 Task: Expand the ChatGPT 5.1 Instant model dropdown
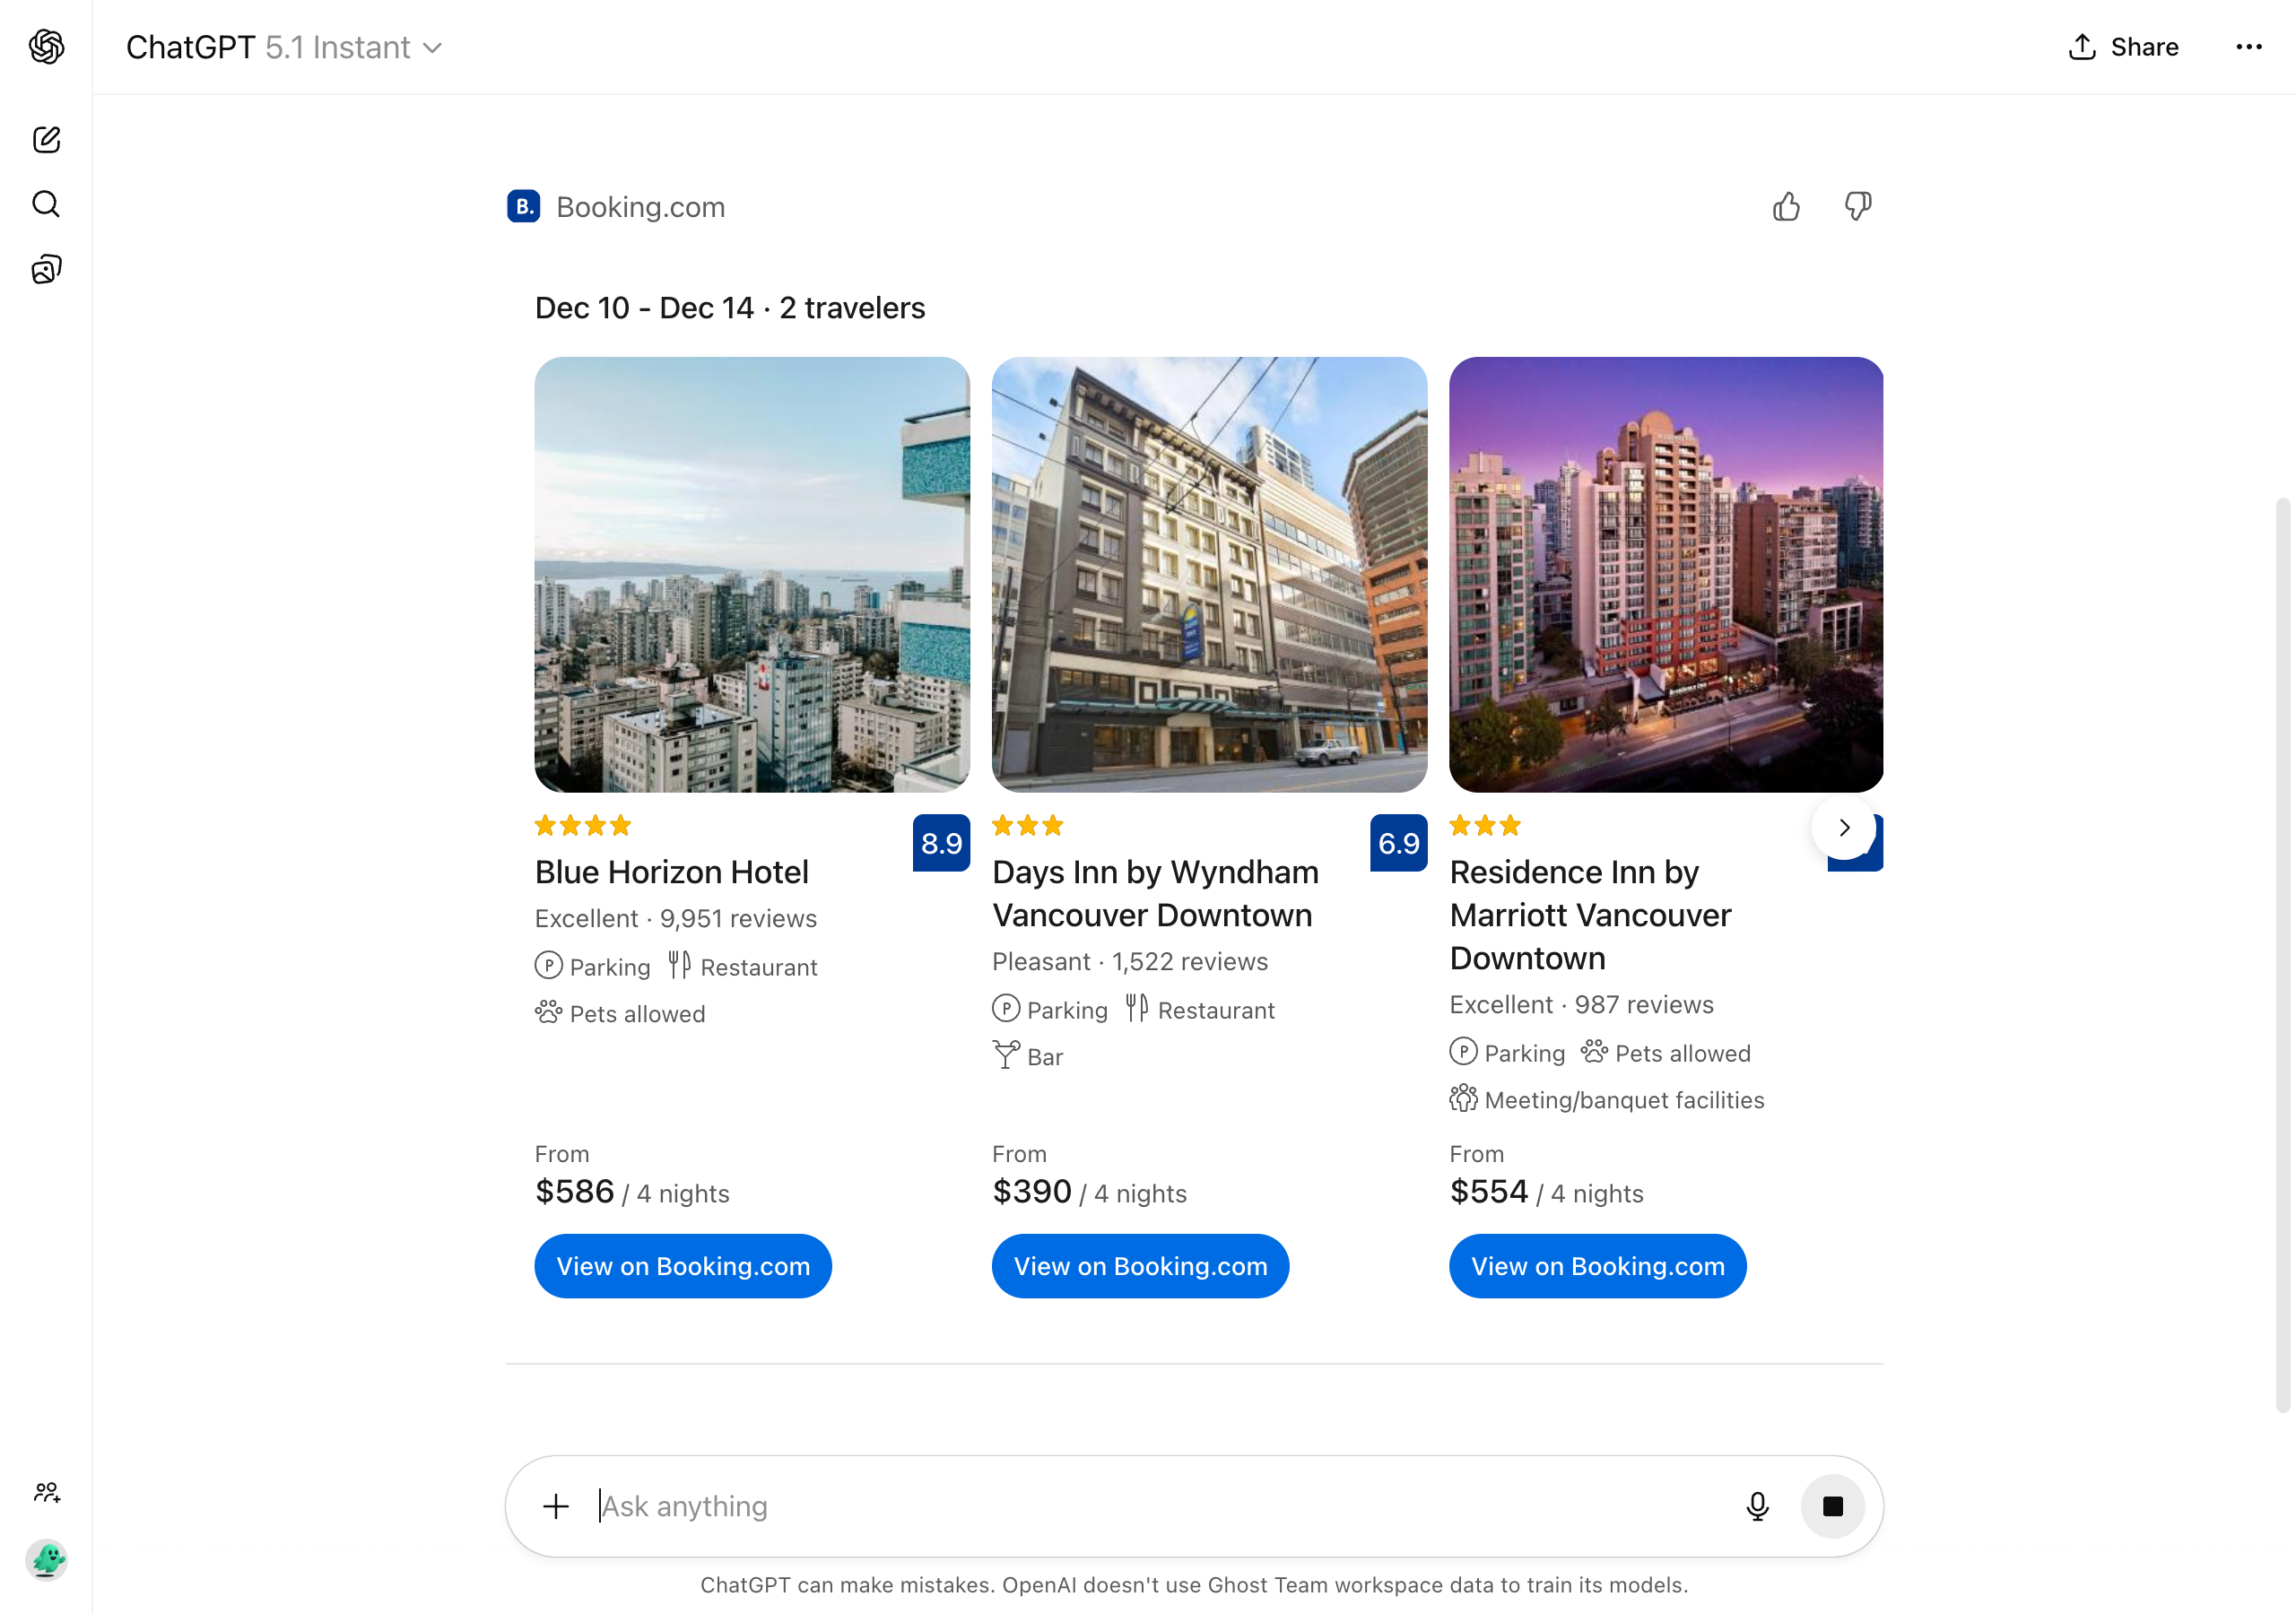[284, 47]
